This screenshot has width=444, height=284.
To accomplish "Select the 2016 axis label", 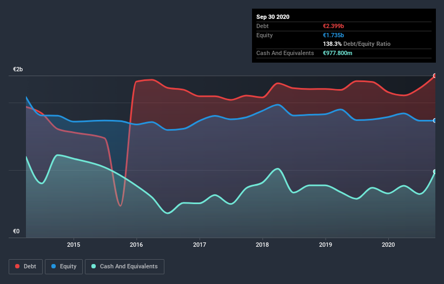I will click(136, 245).
